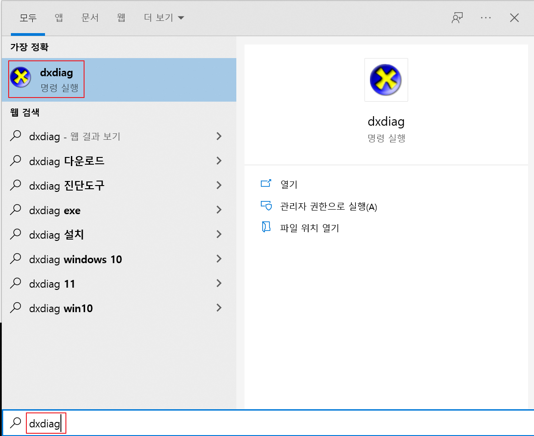Expand arrow for dxdiag 설치
This screenshot has width=534, height=436.
tap(219, 234)
